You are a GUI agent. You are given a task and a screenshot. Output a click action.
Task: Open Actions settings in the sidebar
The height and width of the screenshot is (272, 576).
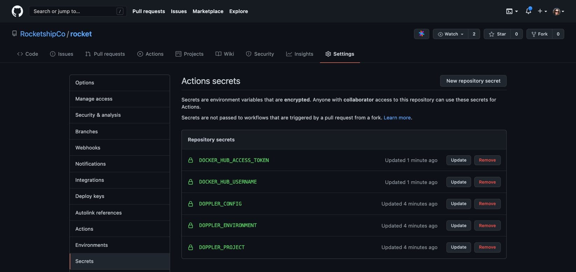[120, 229]
